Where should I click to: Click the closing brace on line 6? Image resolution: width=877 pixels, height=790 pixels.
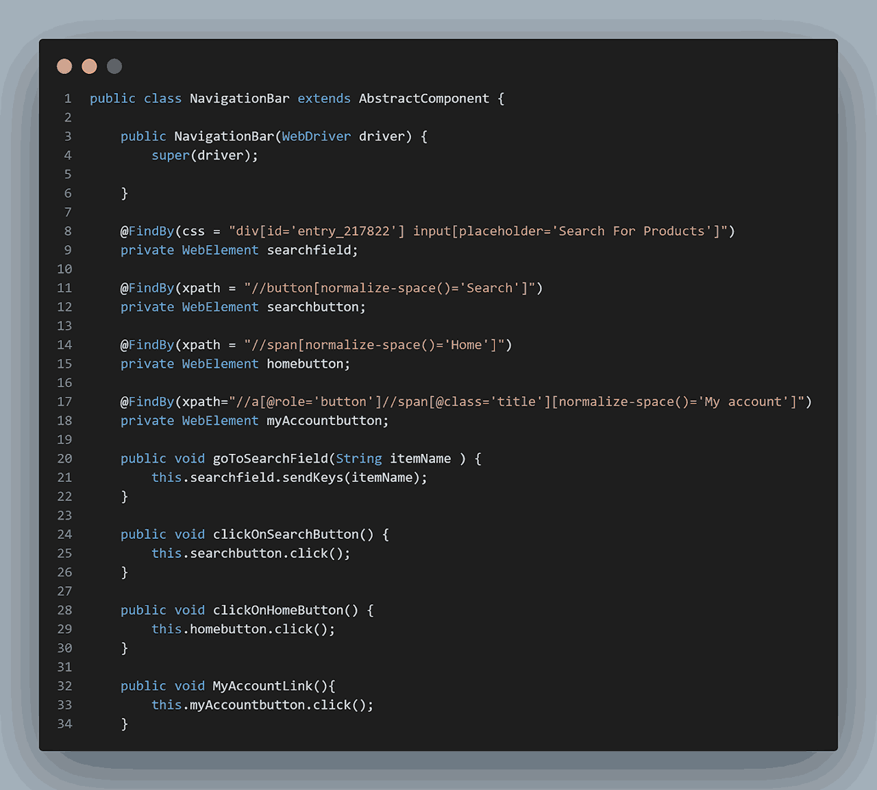point(124,193)
